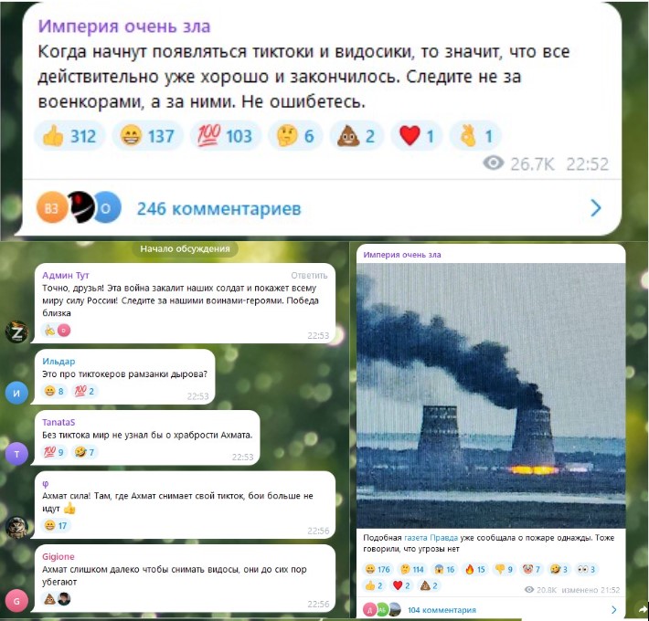Open the 246 комментариев thread
Image resolution: width=649 pixels, height=621 pixels.
tap(219, 209)
